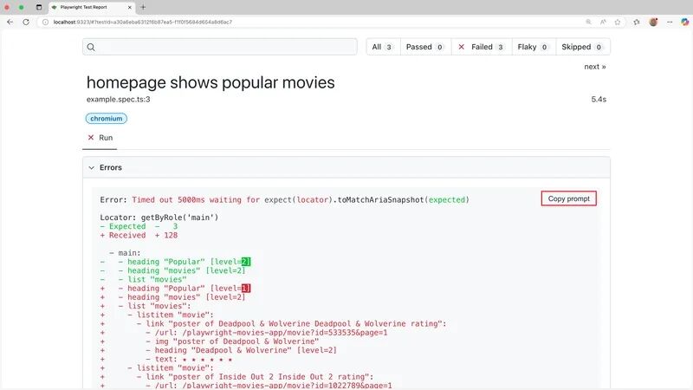The image size is (693, 390).
Task: Click the Copy prompt button
Action: click(x=569, y=198)
